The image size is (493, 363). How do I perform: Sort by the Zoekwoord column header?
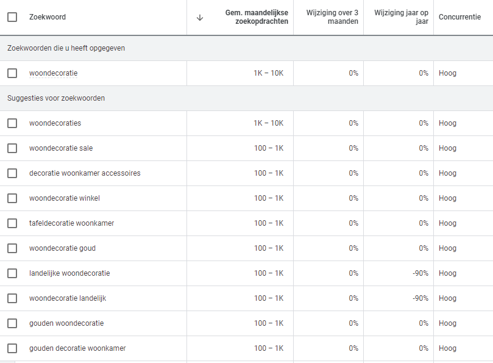tap(48, 17)
